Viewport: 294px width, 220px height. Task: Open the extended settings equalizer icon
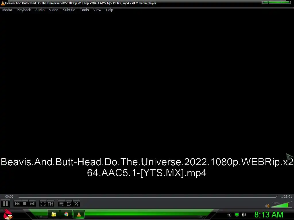[x=51, y=204]
